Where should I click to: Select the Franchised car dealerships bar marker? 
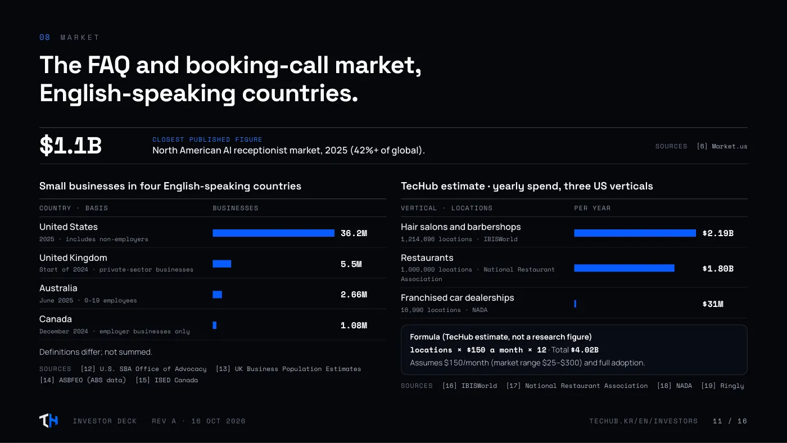click(575, 304)
